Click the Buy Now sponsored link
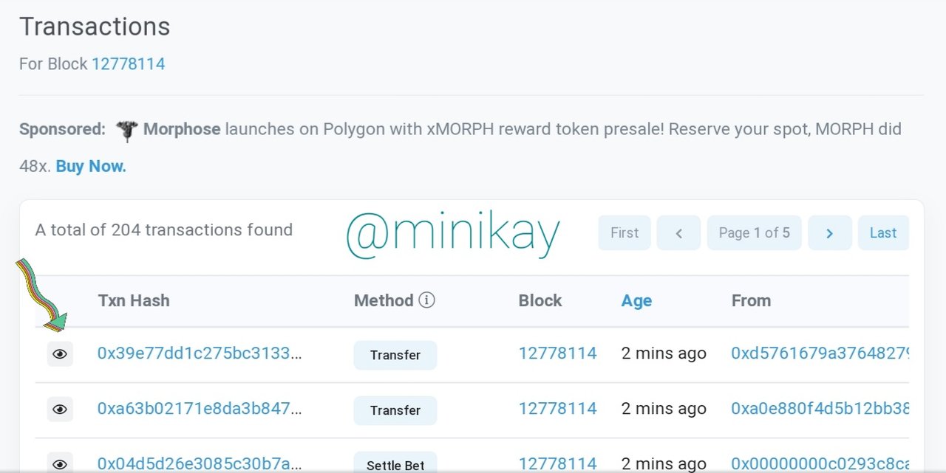This screenshot has width=946, height=473. (91, 167)
